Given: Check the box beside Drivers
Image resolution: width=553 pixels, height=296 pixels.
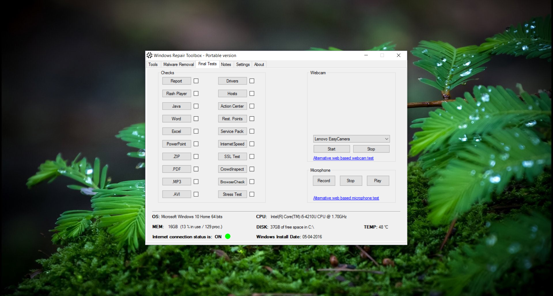Looking at the screenshot, I should coord(252,81).
